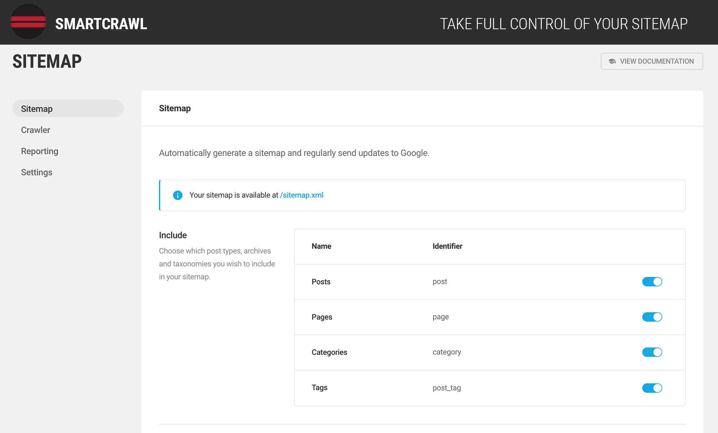Click the SMARTCRAWL brand title
Image resolution: width=718 pixels, height=433 pixels.
point(101,24)
